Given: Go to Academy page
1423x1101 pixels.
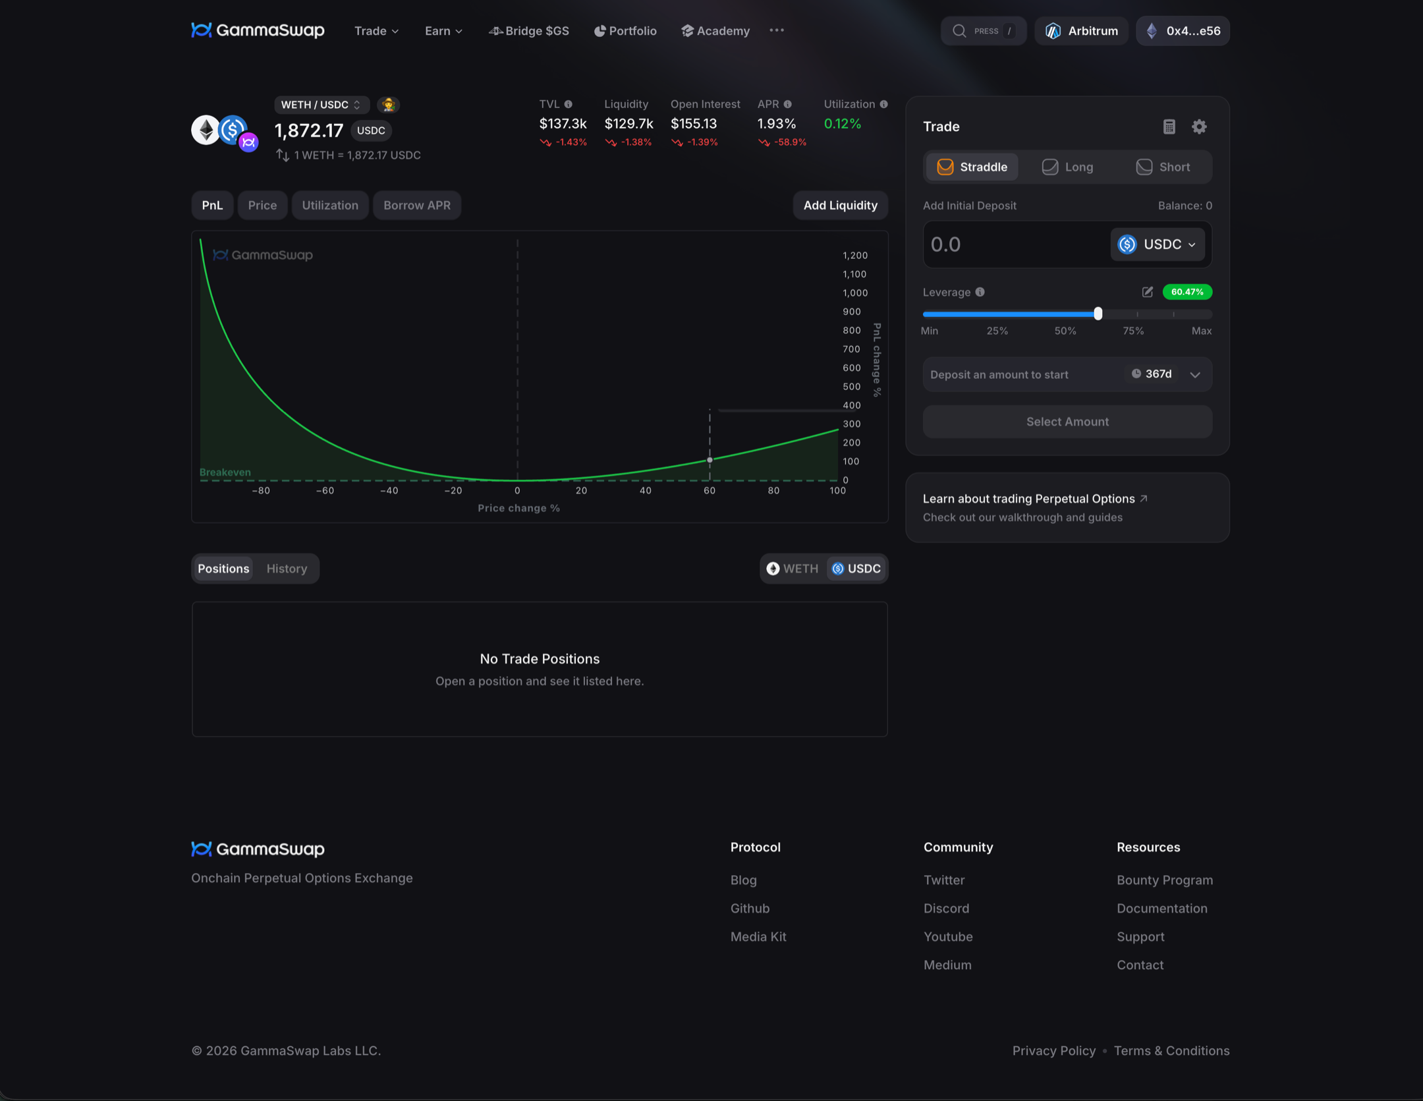Looking at the screenshot, I should point(715,31).
